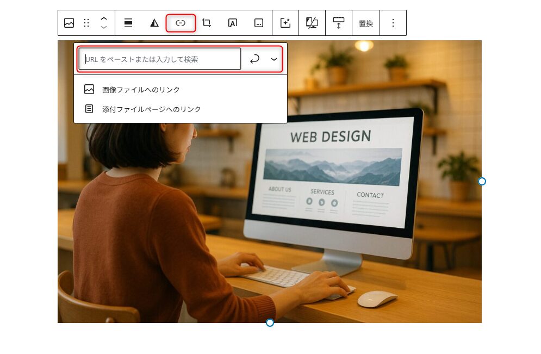The height and width of the screenshot is (354, 541).
Task: Focus the URL paste or search field
Action: [x=160, y=59]
